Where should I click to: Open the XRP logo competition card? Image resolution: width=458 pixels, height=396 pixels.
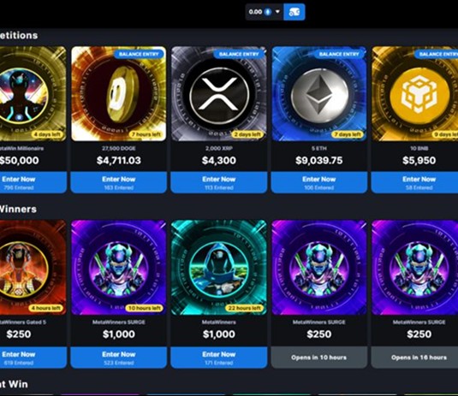[219, 94]
